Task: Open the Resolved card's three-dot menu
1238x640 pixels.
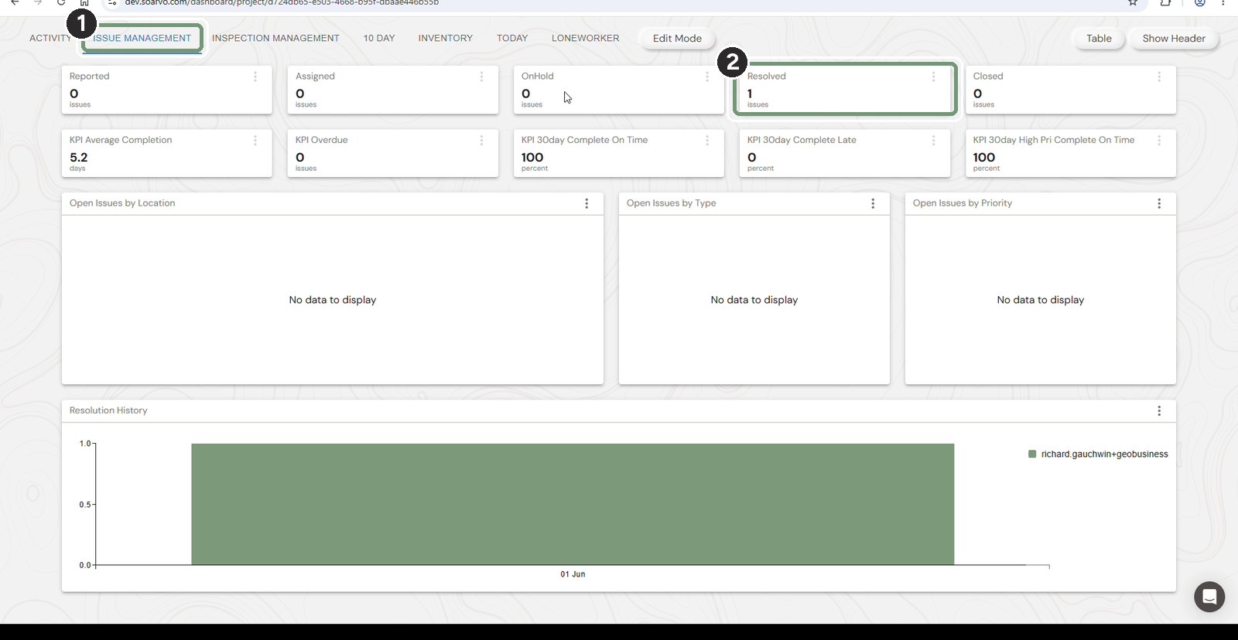Action: point(933,77)
